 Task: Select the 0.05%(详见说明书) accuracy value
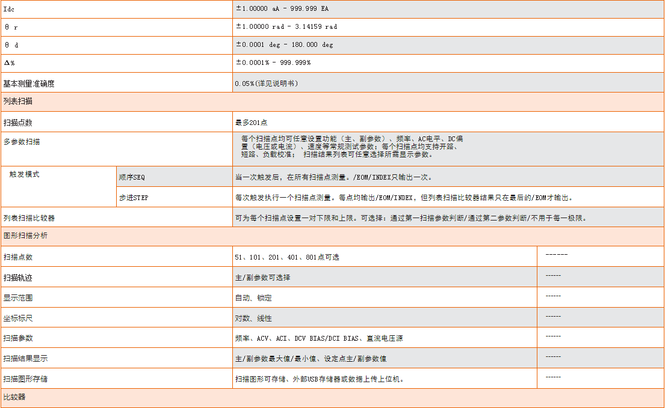click(267, 84)
